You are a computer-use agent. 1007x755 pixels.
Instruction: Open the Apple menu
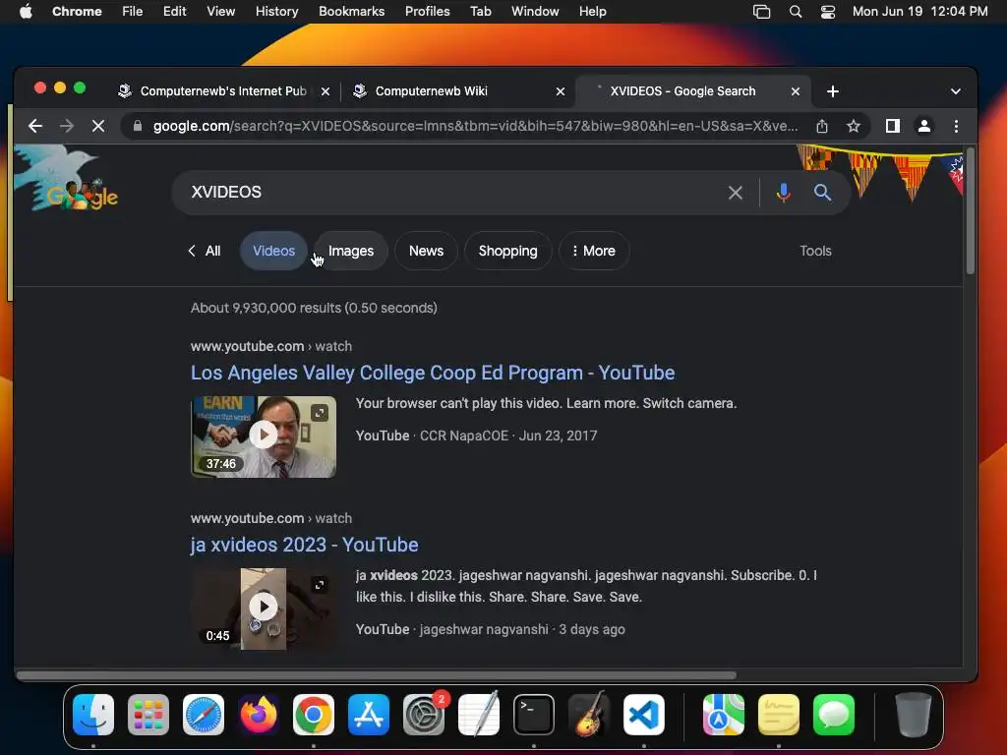pyautogui.click(x=26, y=12)
